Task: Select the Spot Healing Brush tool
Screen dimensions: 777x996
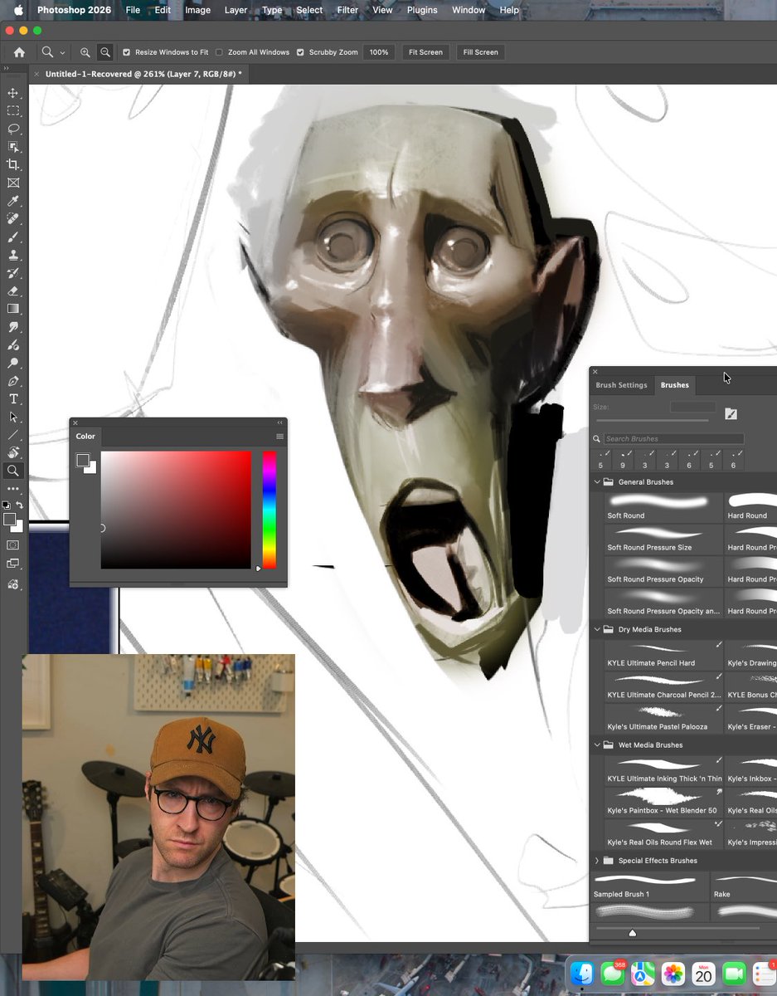Action: 13,219
